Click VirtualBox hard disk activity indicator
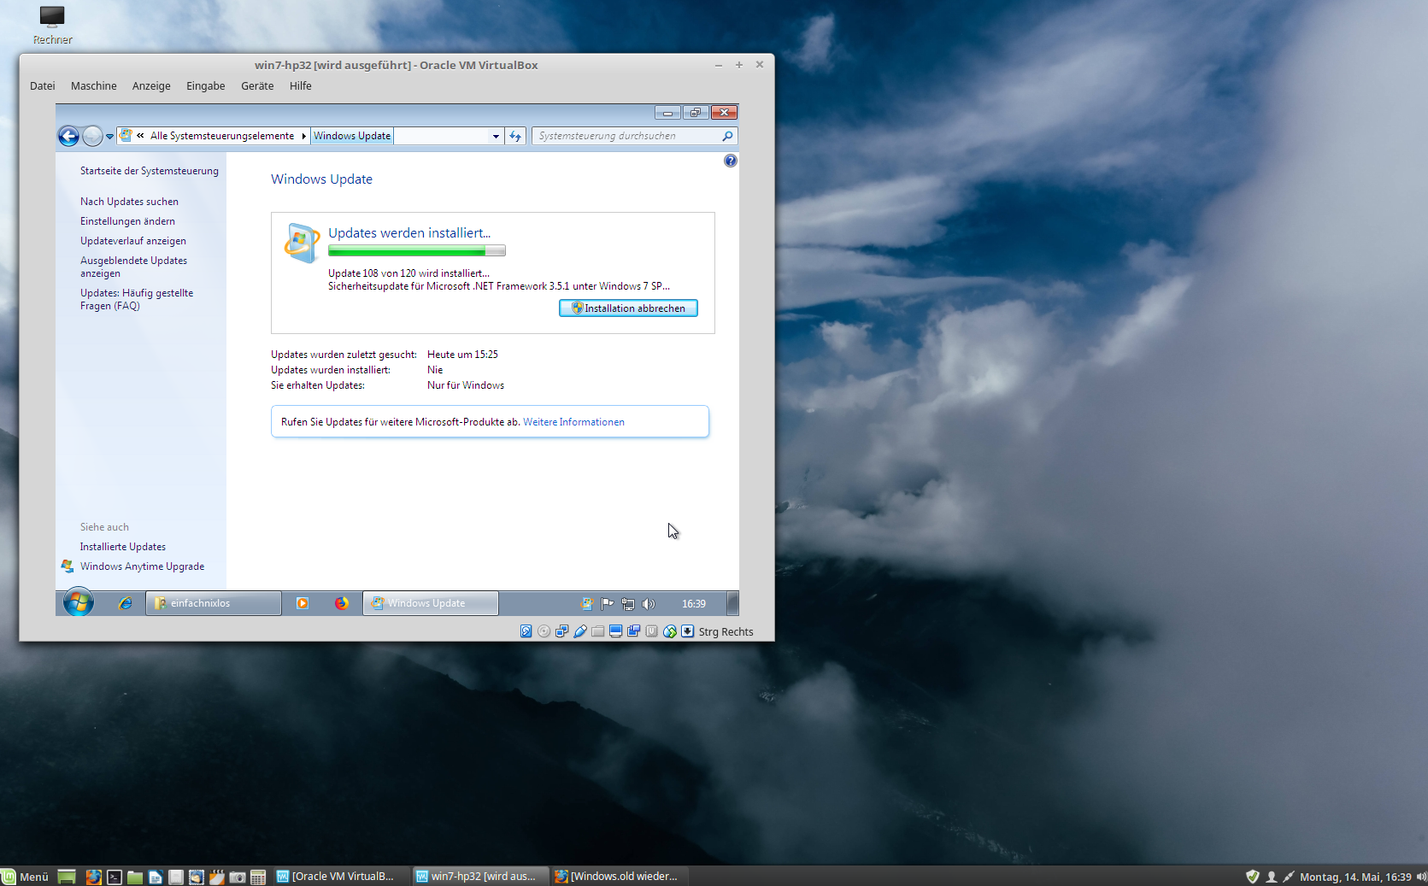 point(526,631)
